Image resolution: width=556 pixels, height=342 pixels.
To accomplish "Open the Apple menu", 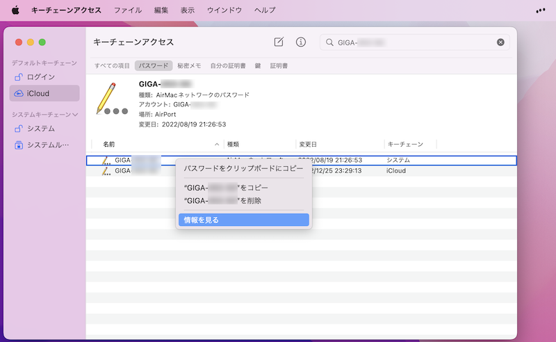I will (15, 10).
